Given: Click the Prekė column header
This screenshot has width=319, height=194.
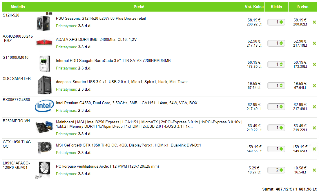Looking at the screenshot, I should pos(139,7).
